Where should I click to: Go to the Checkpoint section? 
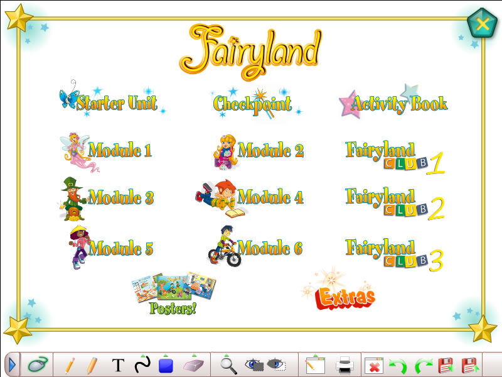pyautogui.click(x=252, y=104)
